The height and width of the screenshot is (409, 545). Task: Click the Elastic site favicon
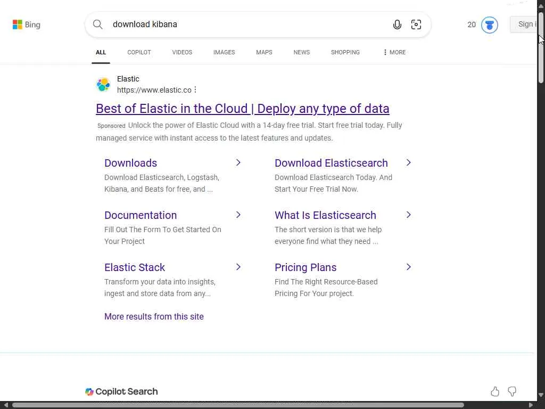click(x=103, y=84)
